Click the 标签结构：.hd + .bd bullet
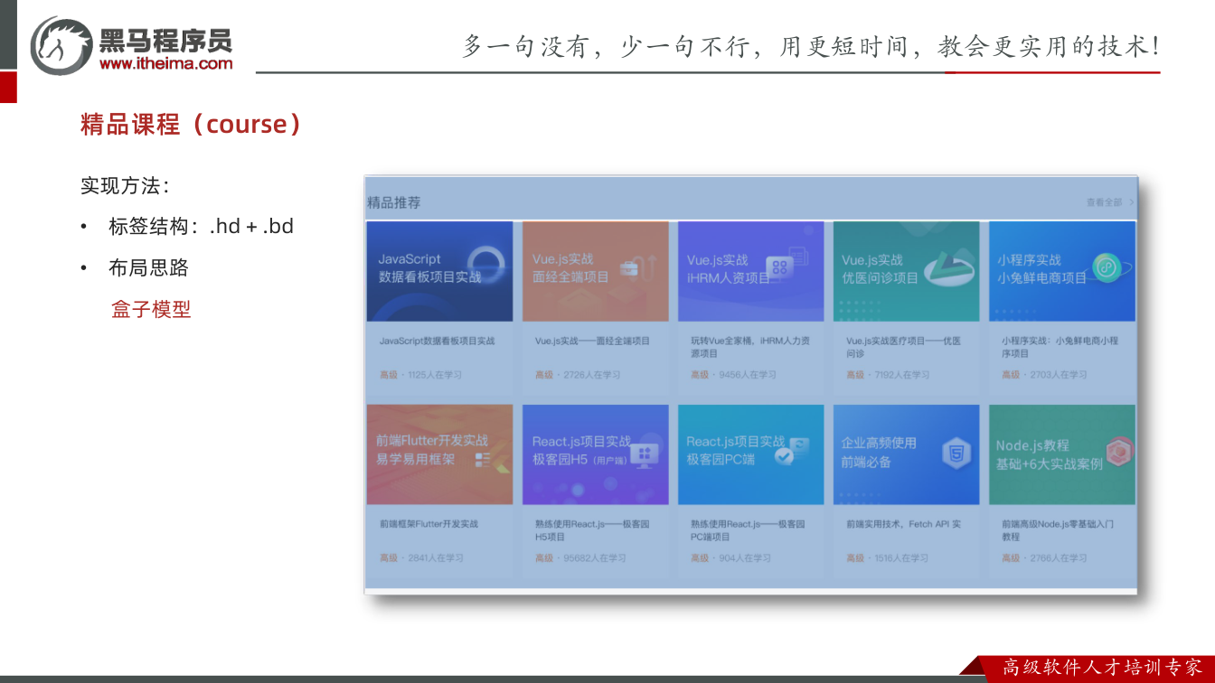Viewport: 1215px width, 683px height. 202,226
